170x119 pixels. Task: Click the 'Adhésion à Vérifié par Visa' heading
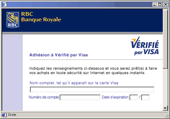[58, 55]
